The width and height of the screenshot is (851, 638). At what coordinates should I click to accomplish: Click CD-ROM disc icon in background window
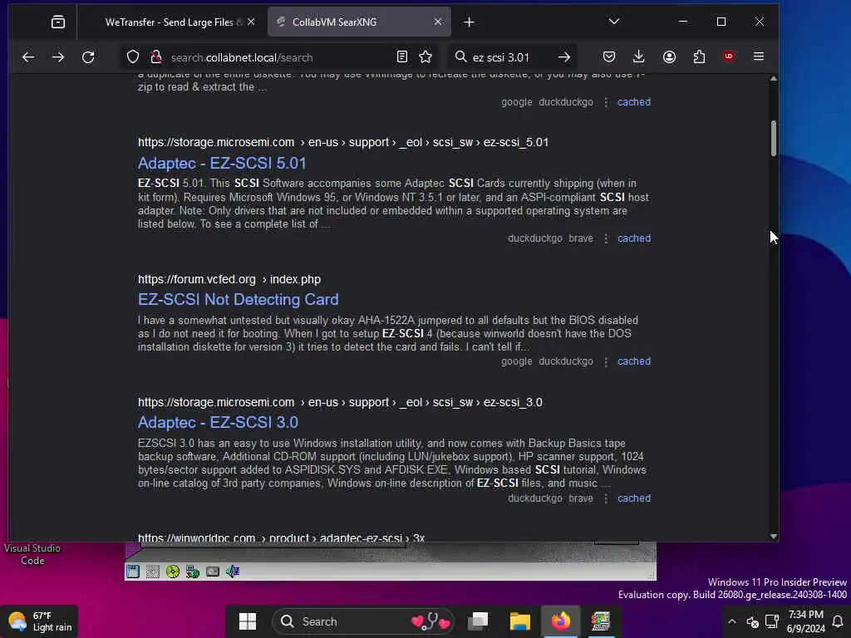pyautogui.click(x=173, y=572)
